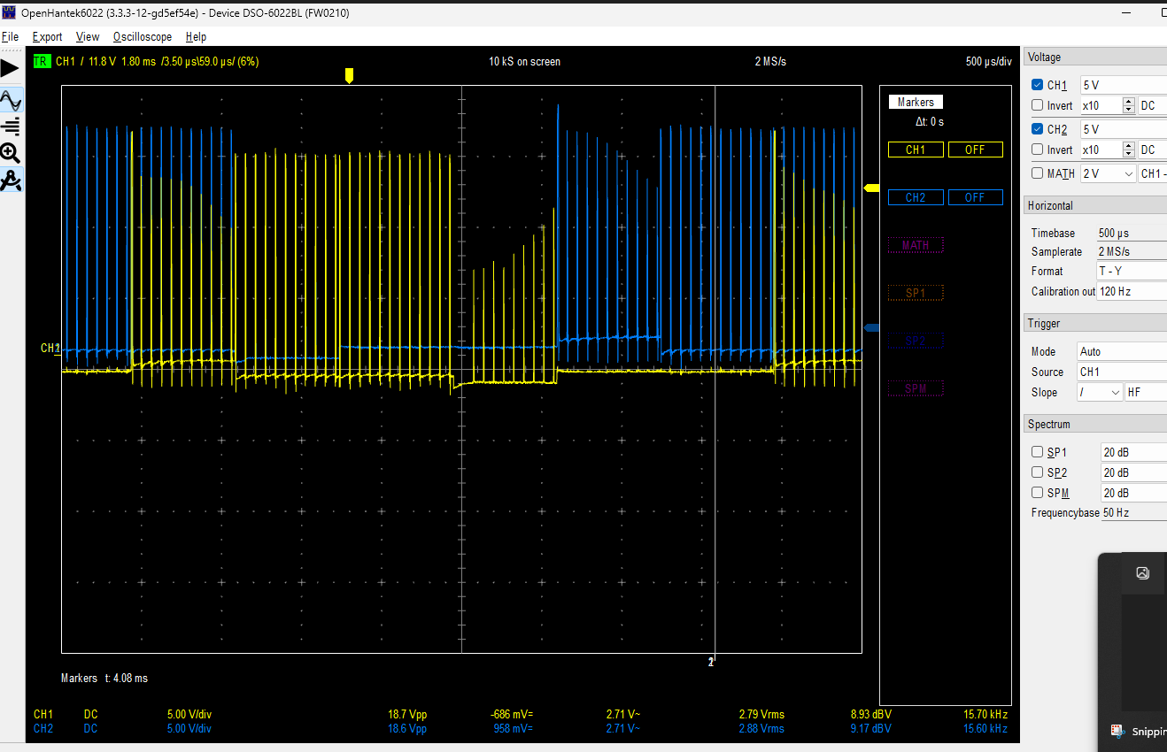The image size is (1167, 752).
Task: Click the x10 spinner up arrow for CH2
Action: pos(1127,146)
